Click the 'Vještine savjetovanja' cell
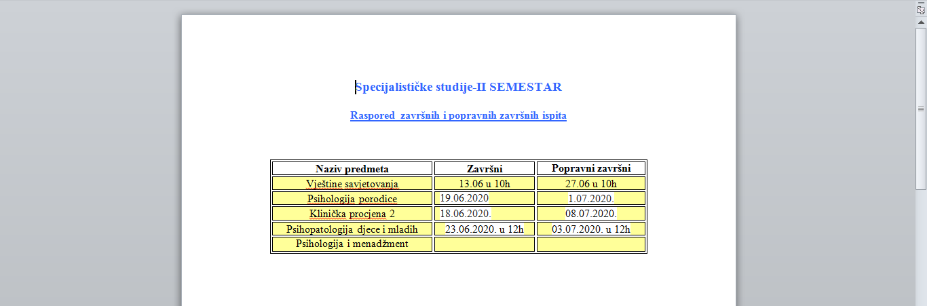The height and width of the screenshot is (306, 942). click(352, 183)
